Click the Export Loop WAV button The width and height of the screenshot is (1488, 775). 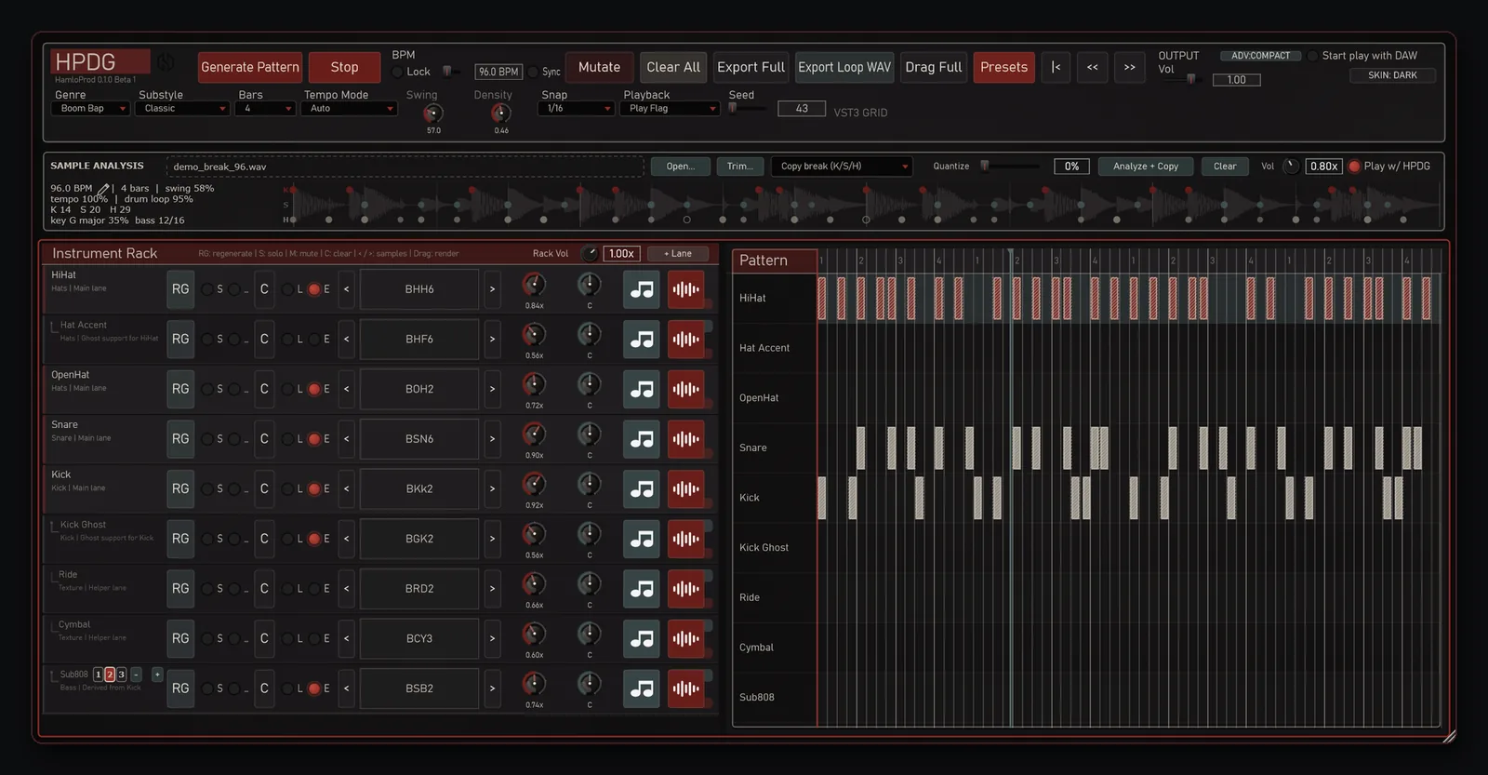844,67
